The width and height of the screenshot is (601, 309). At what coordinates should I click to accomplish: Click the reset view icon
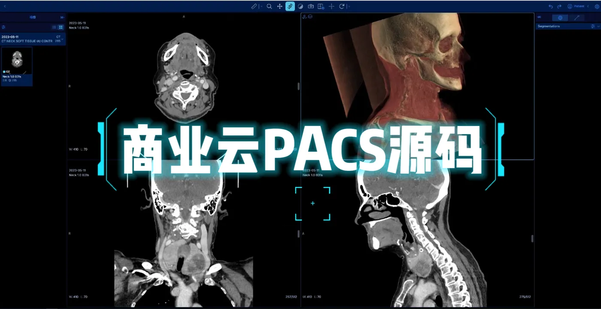(x=342, y=6)
